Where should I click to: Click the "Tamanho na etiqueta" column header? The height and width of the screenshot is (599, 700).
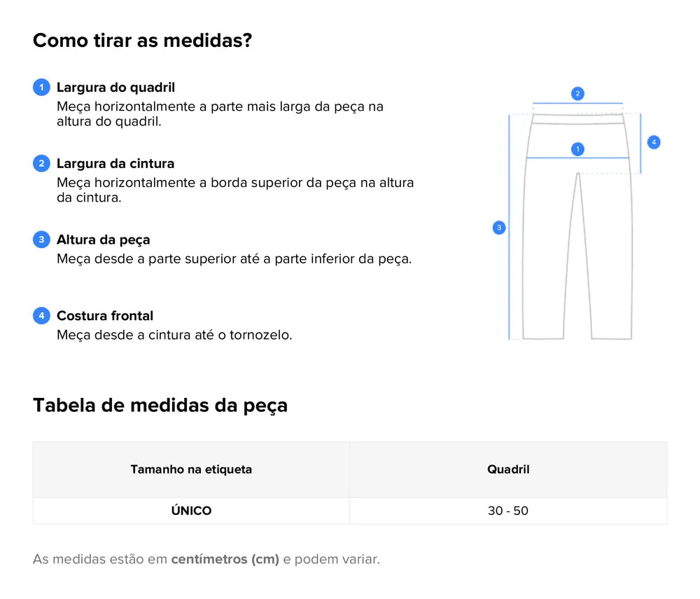[x=191, y=469]
